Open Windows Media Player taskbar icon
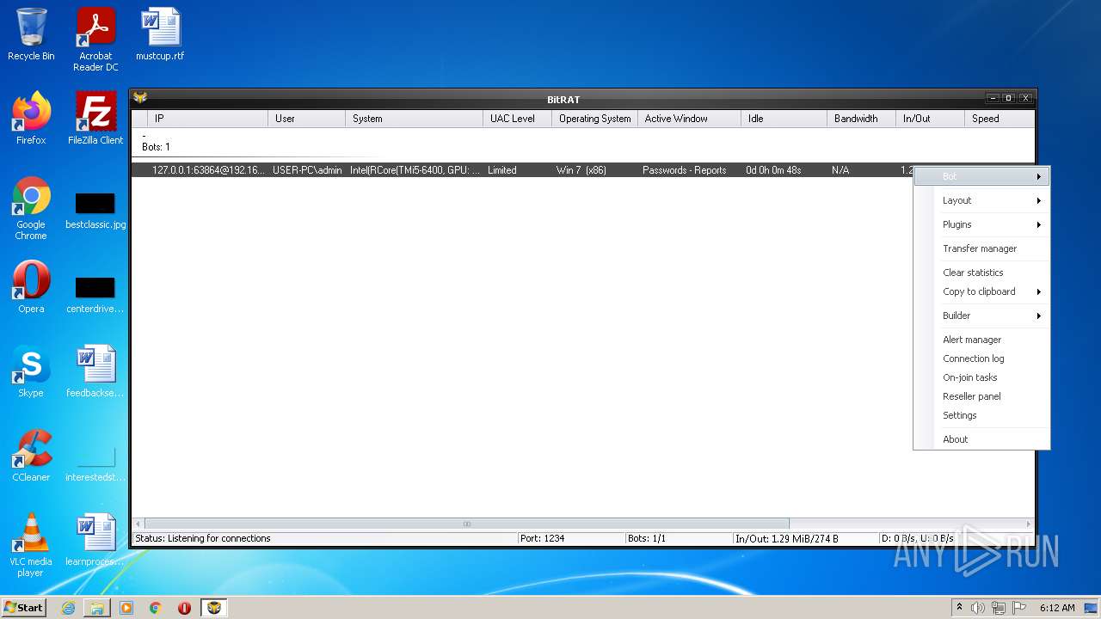 click(126, 608)
